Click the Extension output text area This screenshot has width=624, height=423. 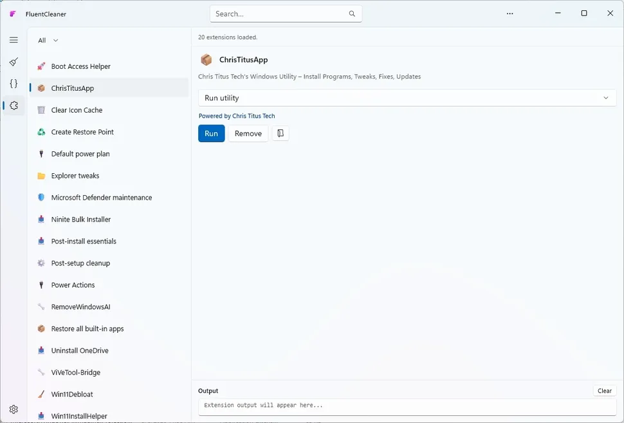coord(407,406)
